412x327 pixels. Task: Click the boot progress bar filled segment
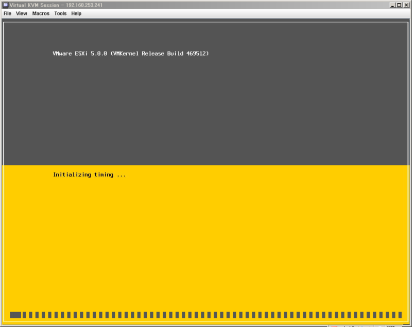15,315
